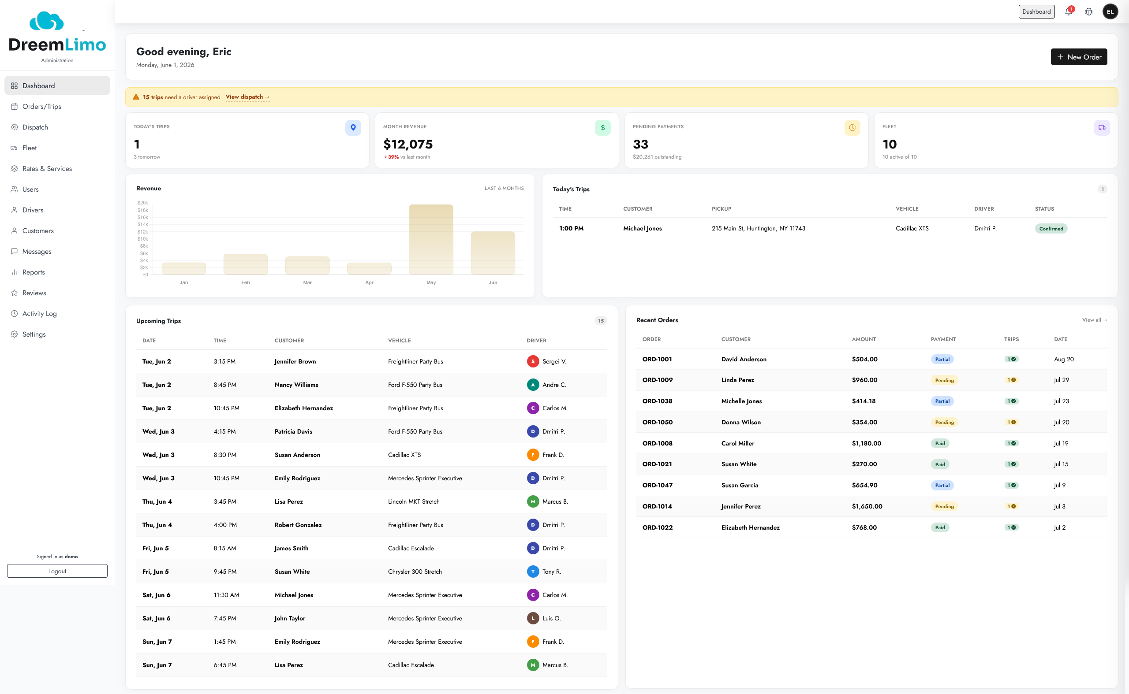Screen dimensions: 1129x694
Task: Click Tony R. blue driver avatar
Action: (532, 572)
